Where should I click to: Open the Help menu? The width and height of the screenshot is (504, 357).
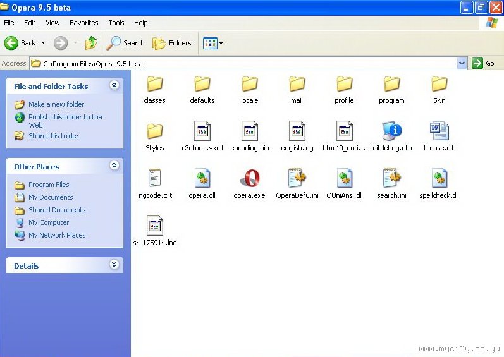[141, 23]
